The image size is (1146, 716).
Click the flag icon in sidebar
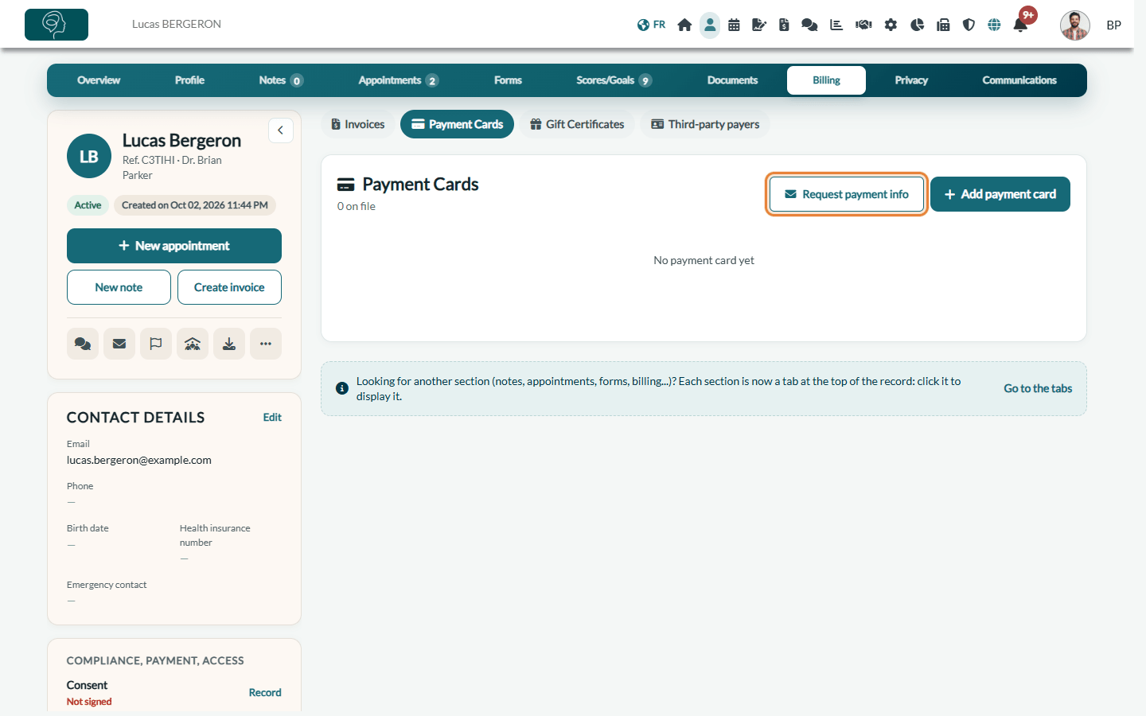[x=156, y=344]
